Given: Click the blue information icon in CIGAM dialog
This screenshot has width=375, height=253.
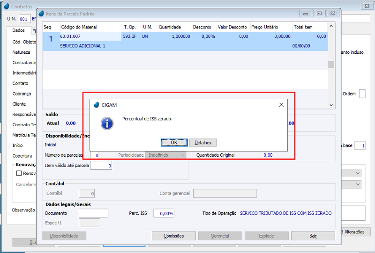Looking at the screenshot, I should point(107,123).
